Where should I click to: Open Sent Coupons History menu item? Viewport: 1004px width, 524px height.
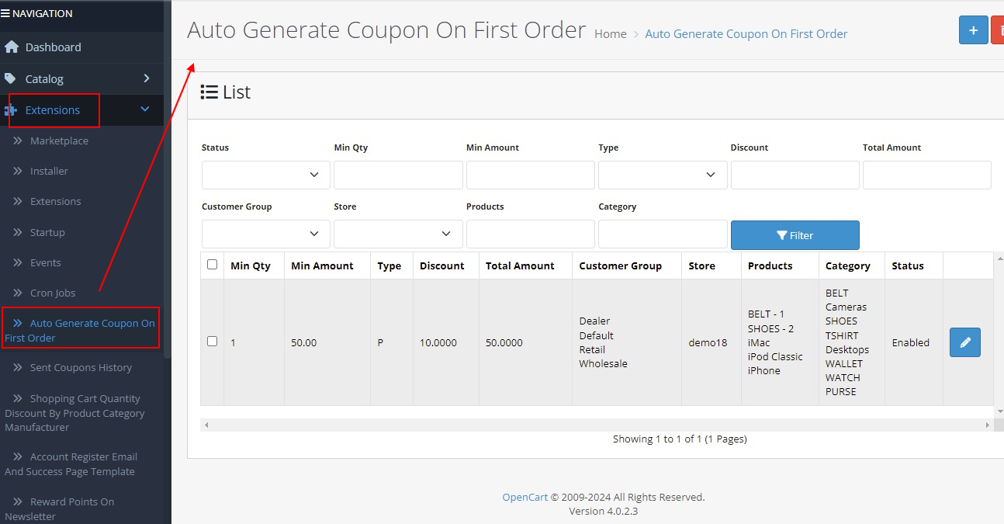point(81,368)
